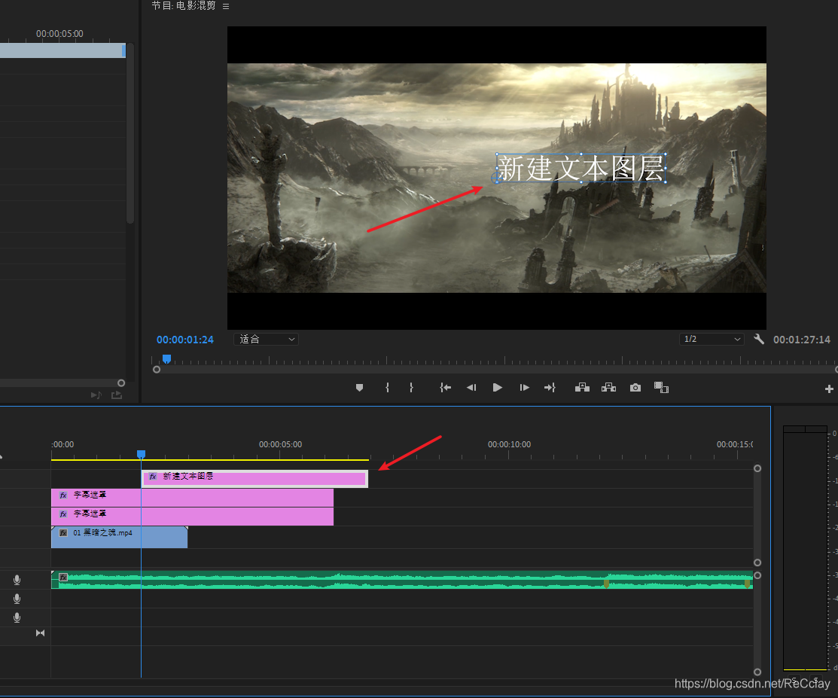
Task: Select the 01 黑暗之魂.mp4 video clip
Action: tap(119, 537)
